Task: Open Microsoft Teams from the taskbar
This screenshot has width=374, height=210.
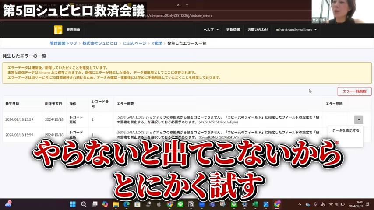Action: (212, 204)
